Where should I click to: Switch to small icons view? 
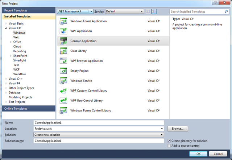[148, 11]
